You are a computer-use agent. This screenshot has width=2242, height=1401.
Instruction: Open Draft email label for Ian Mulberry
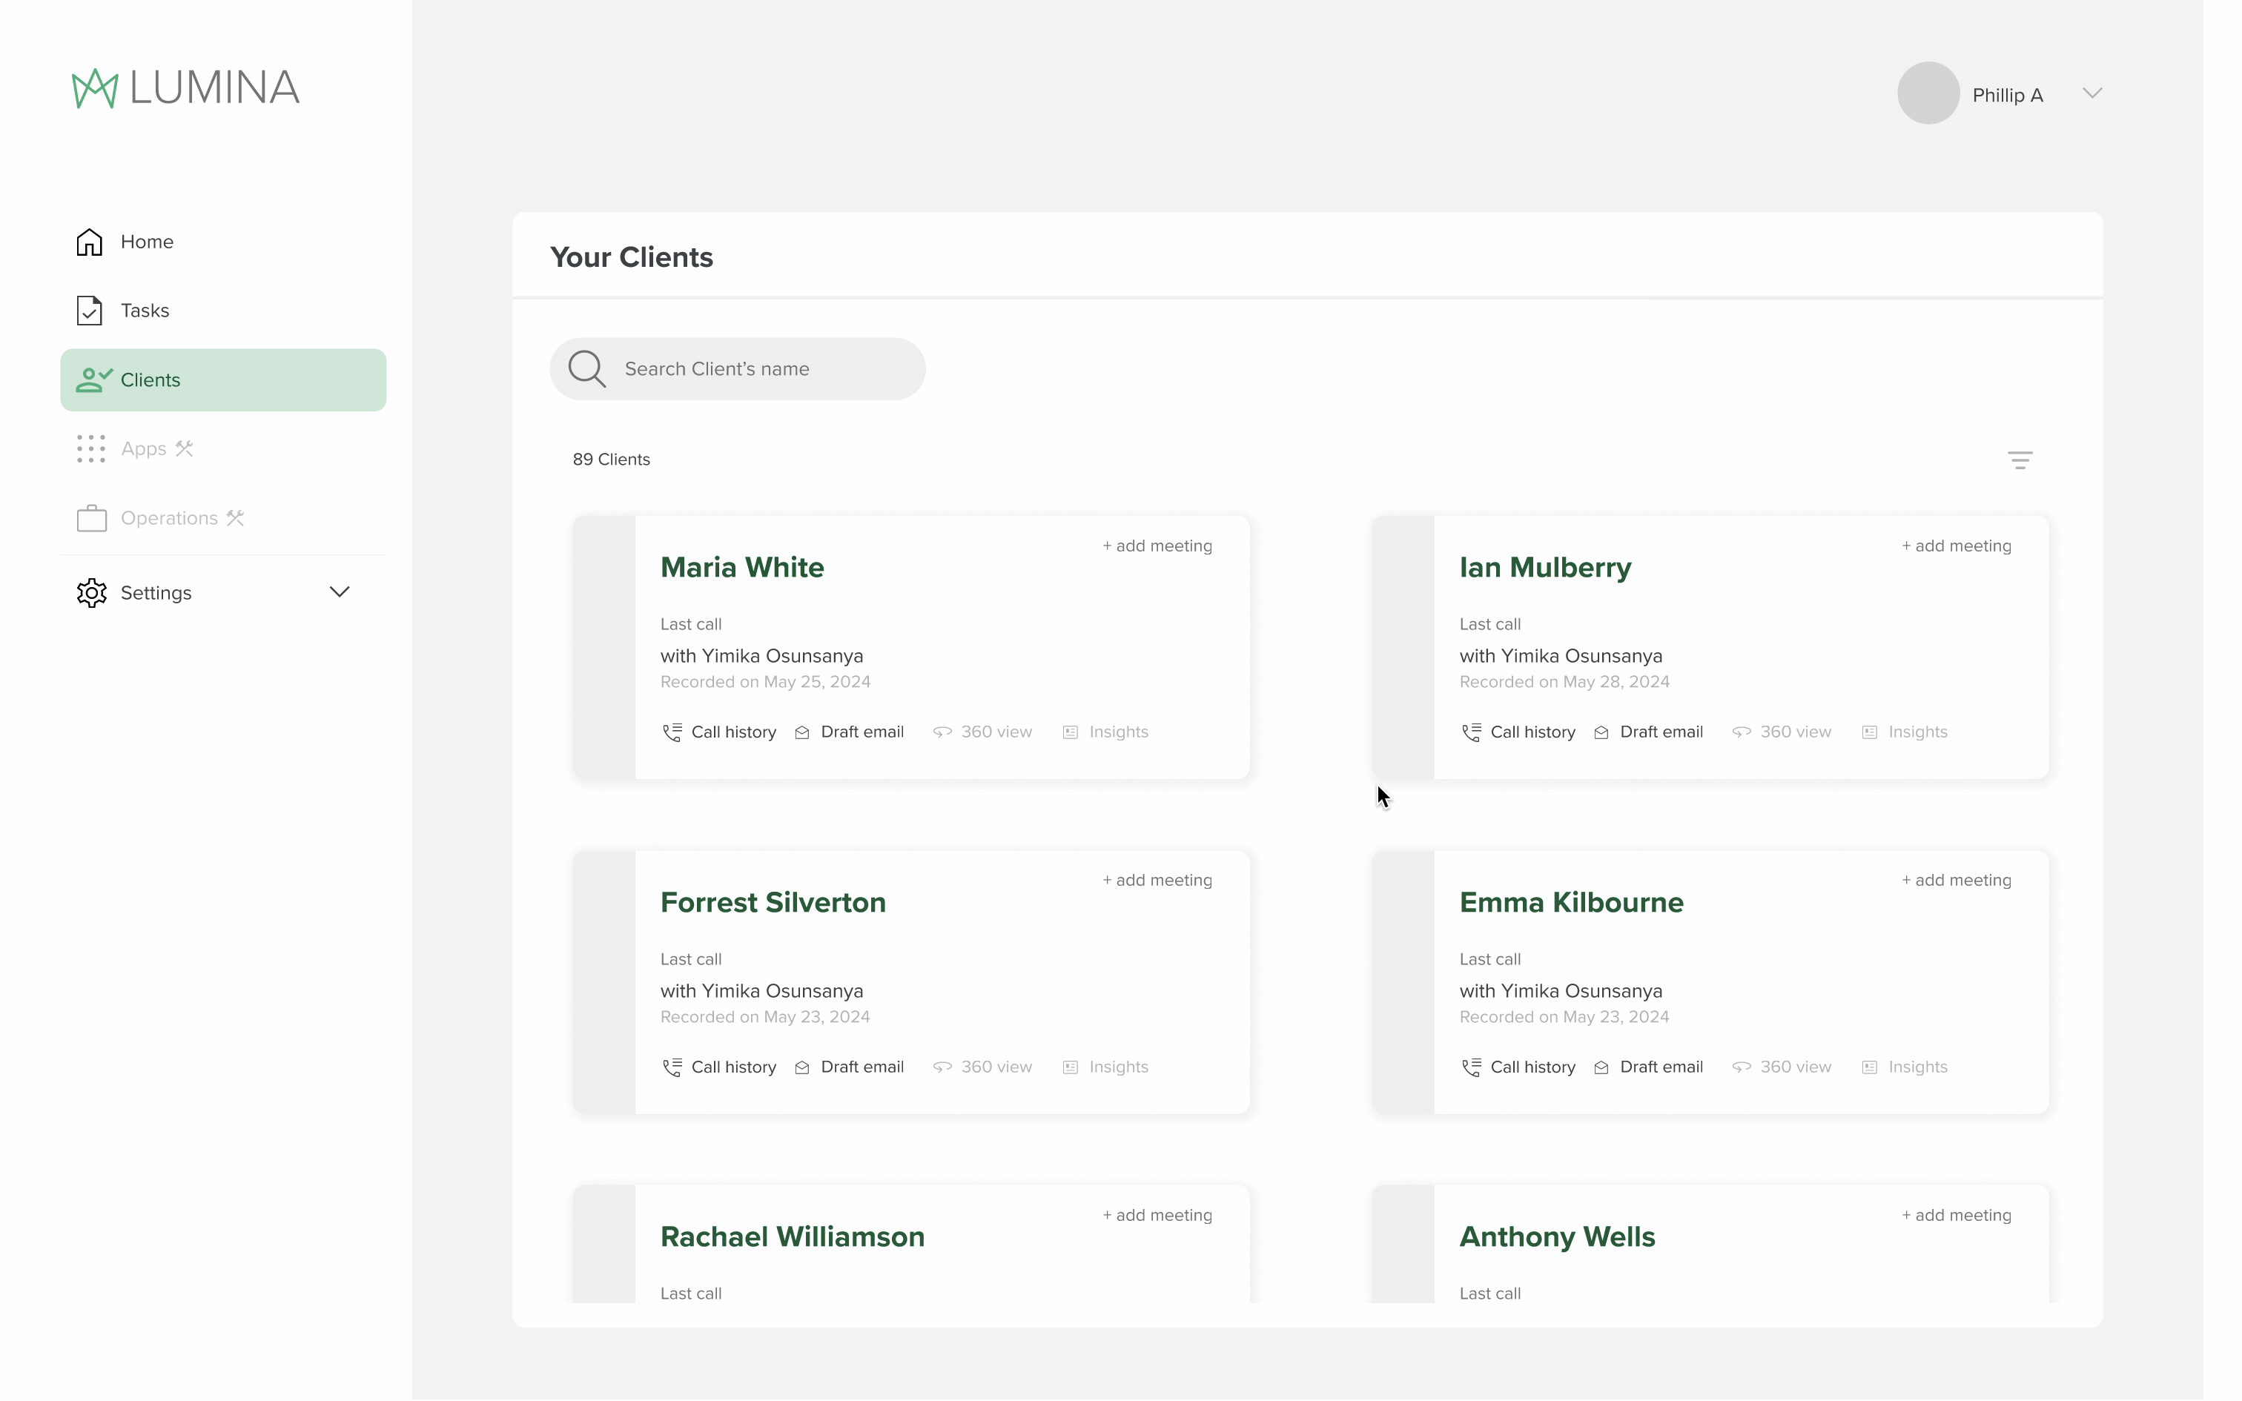[1661, 732]
